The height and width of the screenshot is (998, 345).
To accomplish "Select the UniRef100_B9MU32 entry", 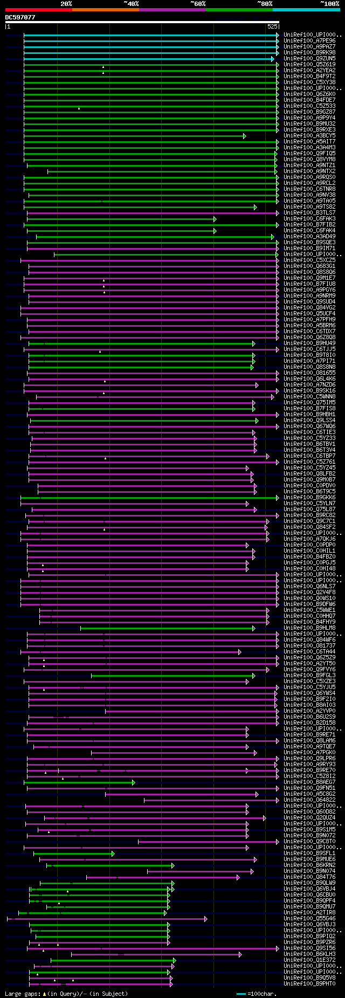I will (309, 124).
